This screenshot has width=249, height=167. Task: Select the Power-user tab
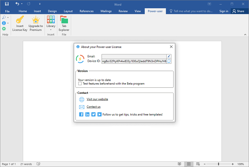tap(155, 11)
